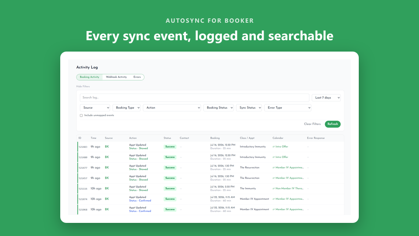This screenshot has height=236, width=419.
Task: Click the Intro Offer calendar link in row 521480
Action: (x=282, y=157)
